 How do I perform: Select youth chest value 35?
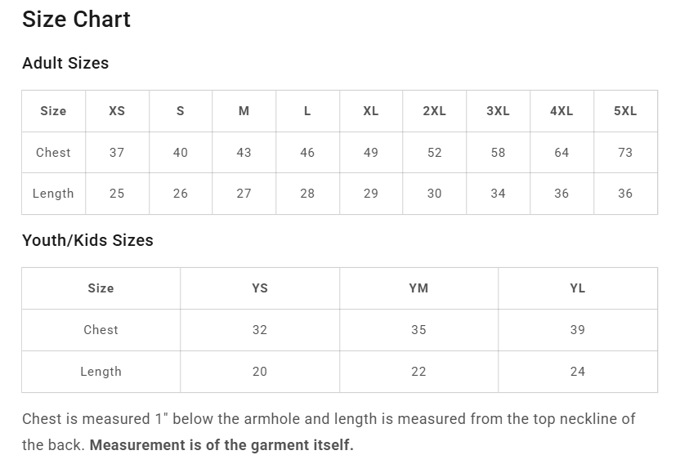418,330
